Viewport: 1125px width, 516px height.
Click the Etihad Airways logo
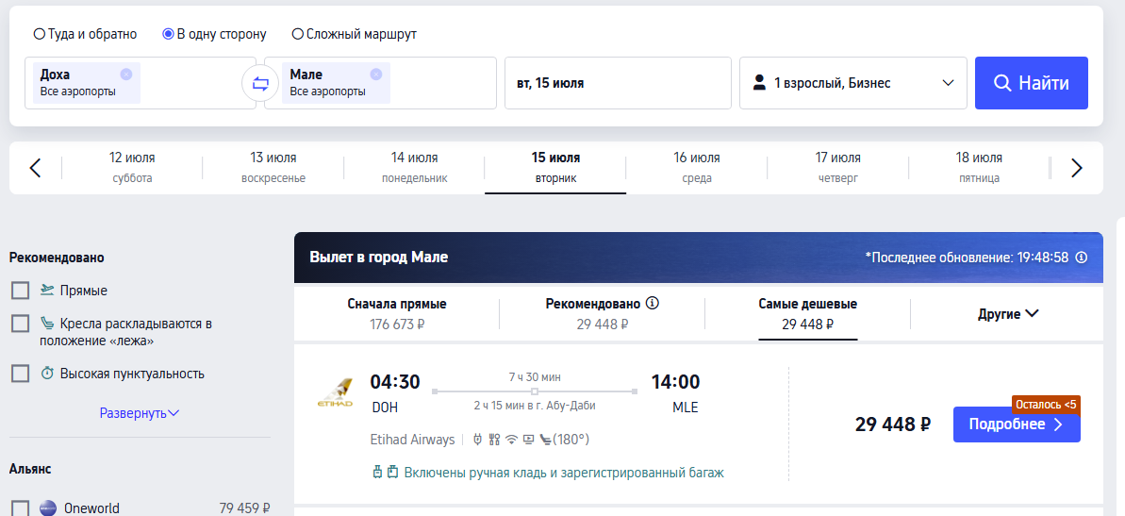click(x=335, y=393)
